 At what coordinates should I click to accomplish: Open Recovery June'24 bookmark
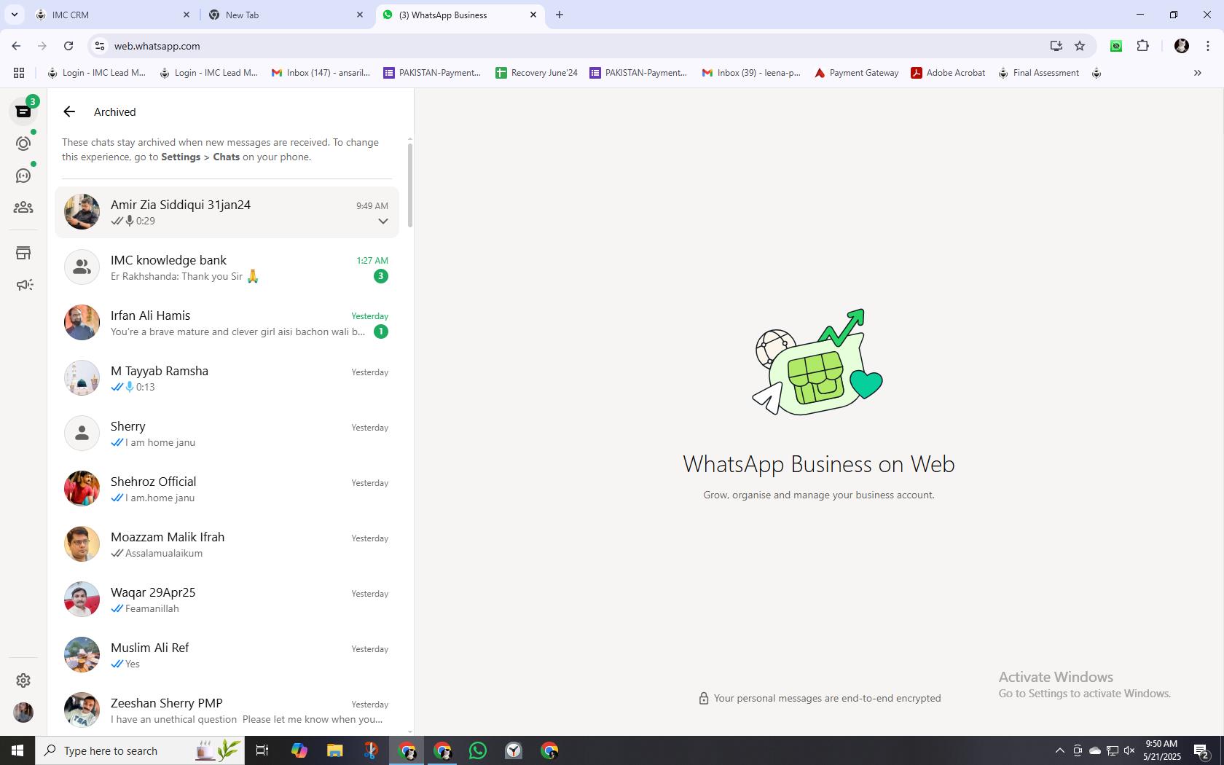coord(536,73)
